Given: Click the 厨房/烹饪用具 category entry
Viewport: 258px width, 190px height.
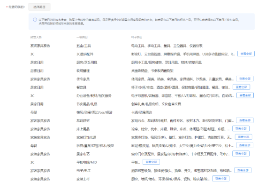Looking at the screenshot, I should pos(87,63).
